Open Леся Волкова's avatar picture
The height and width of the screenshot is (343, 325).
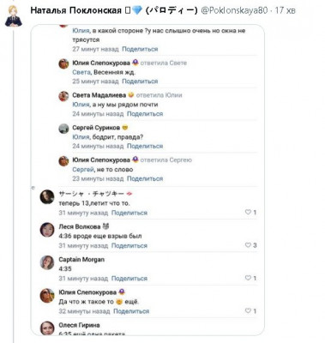tap(47, 230)
